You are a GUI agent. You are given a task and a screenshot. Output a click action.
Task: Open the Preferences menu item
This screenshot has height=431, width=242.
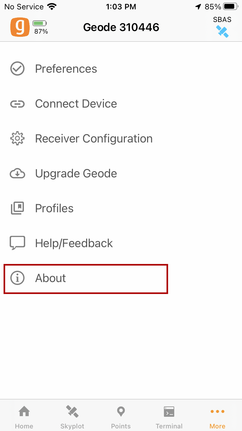[x=66, y=69]
